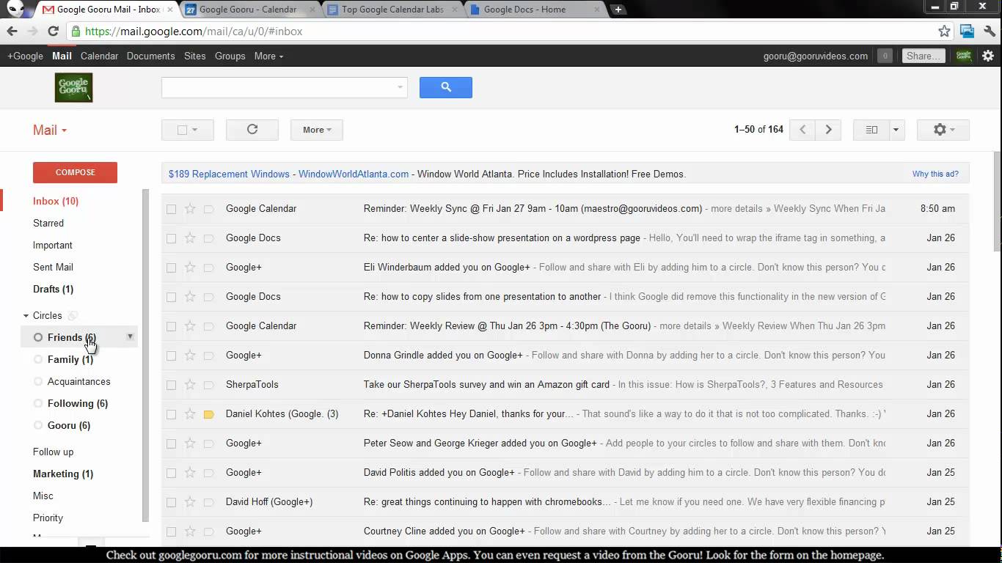
Task: Open Sites from the Google bar
Action: click(194, 56)
